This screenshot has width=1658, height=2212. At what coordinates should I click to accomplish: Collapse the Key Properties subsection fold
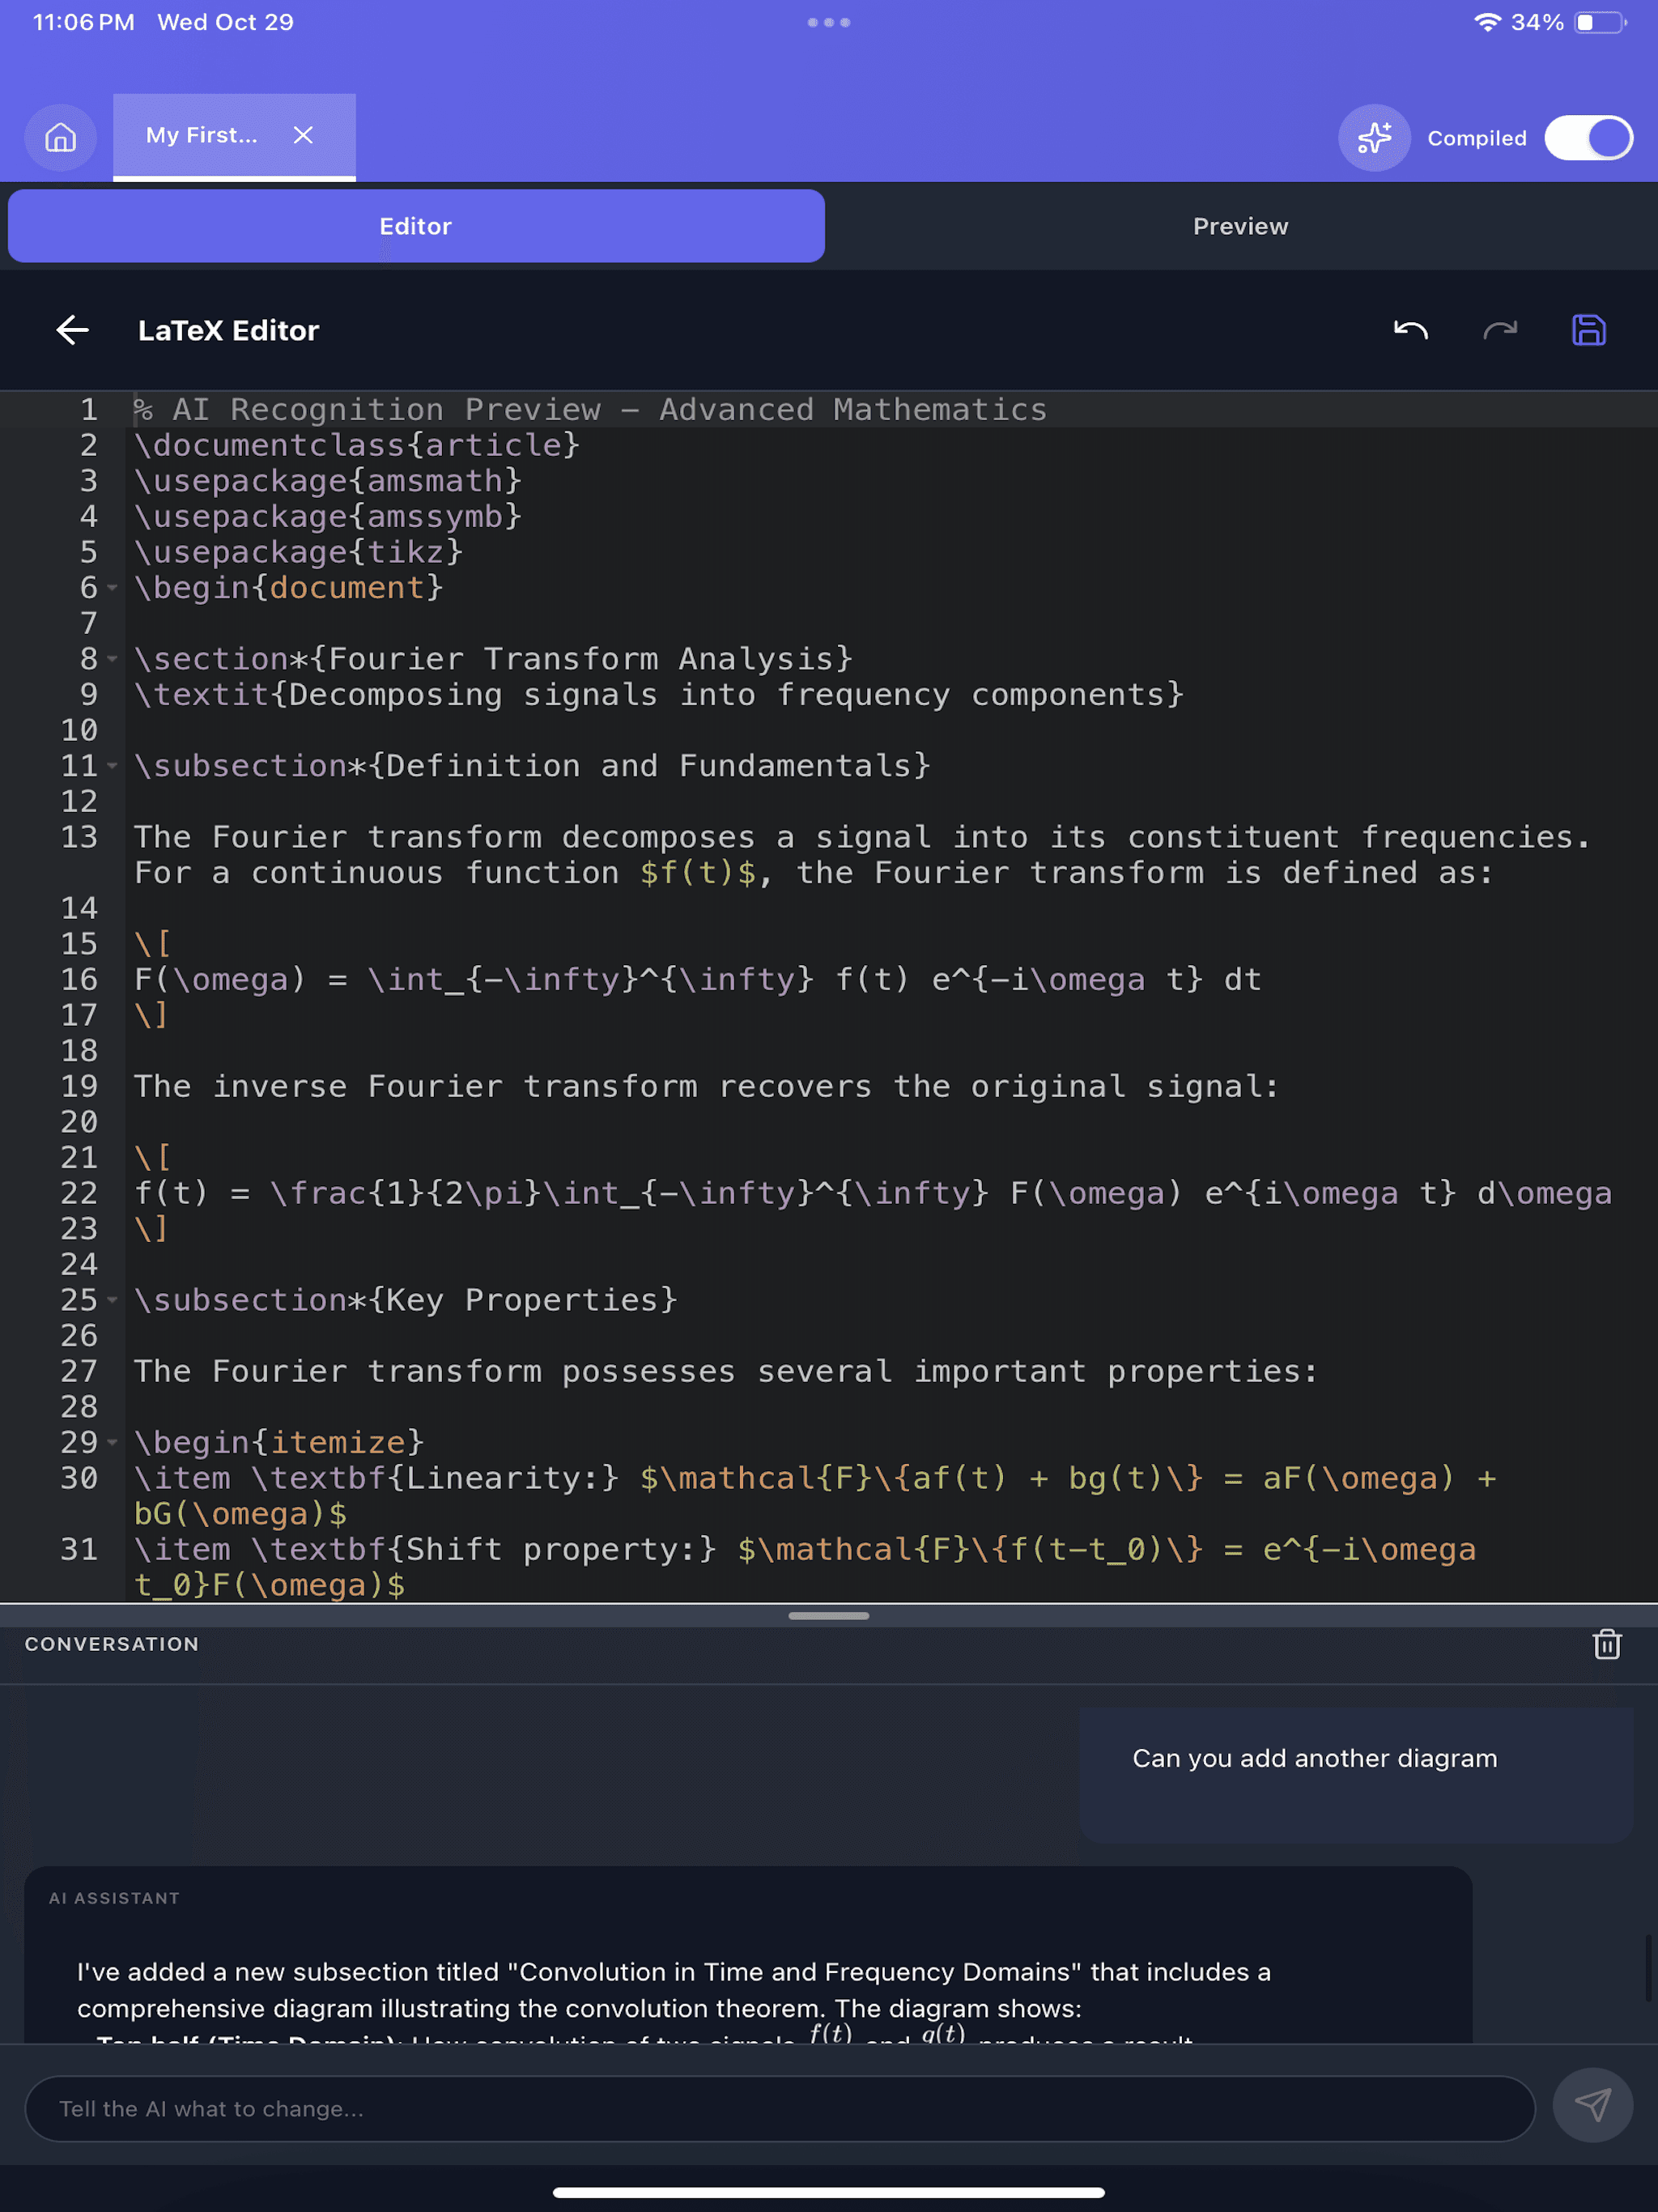click(x=112, y=1300)
